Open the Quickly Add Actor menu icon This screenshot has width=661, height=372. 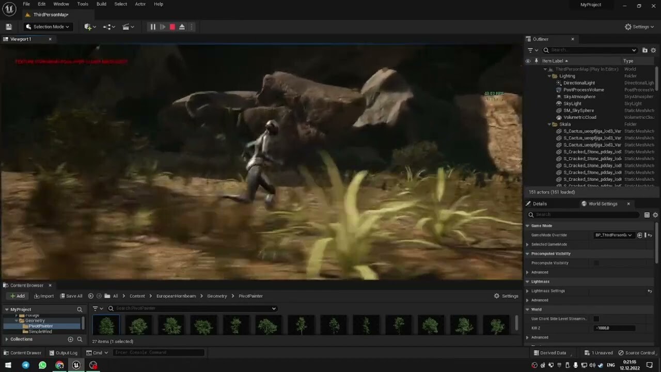tap(88, 26)
